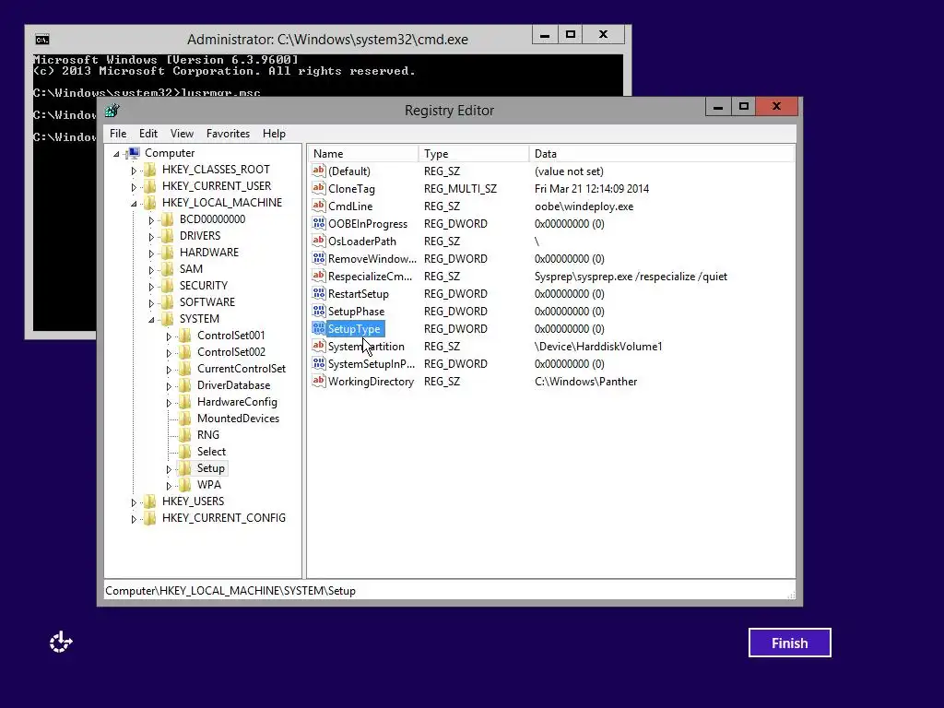Click the Ease of Access icon
The image size is (944, 708).
tap(61, 643)
